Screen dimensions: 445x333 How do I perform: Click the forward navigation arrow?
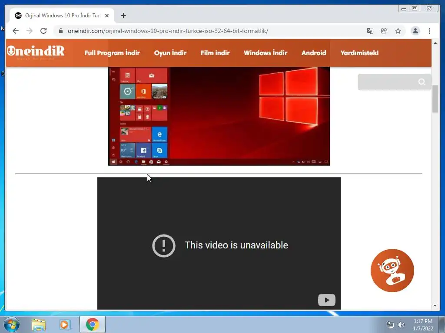[x=30, y=31]
